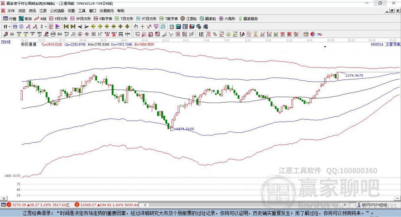Open the colored grid table icon
401x217 pixels.
[x=306, y=34]
